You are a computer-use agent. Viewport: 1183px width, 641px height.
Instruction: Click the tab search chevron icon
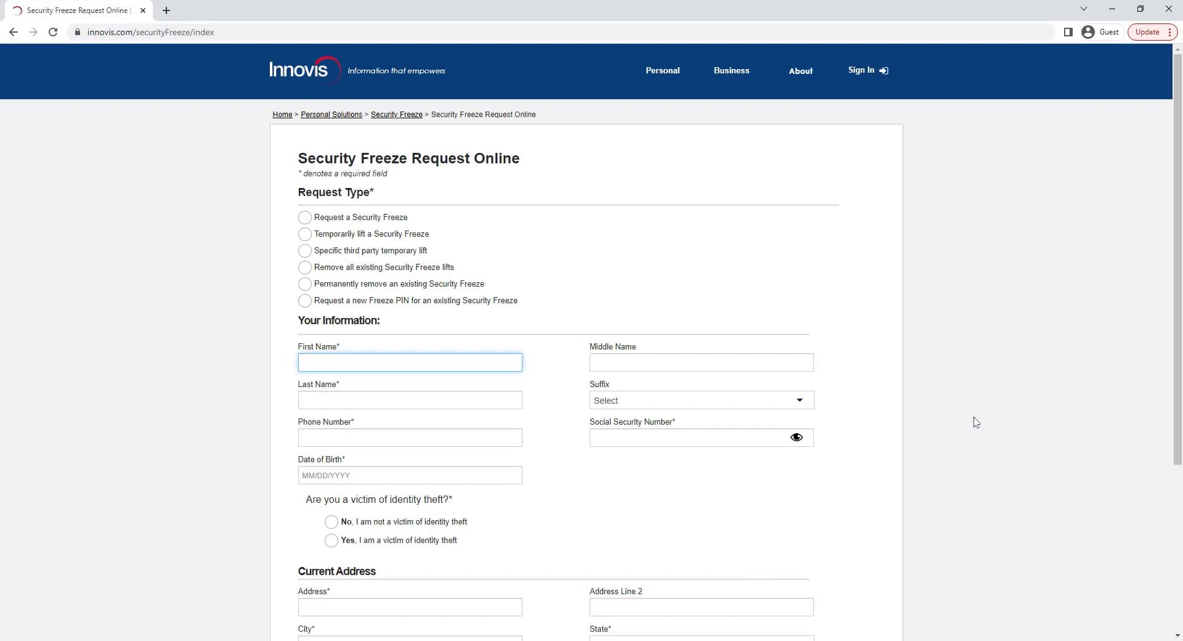coord(1084,9)
